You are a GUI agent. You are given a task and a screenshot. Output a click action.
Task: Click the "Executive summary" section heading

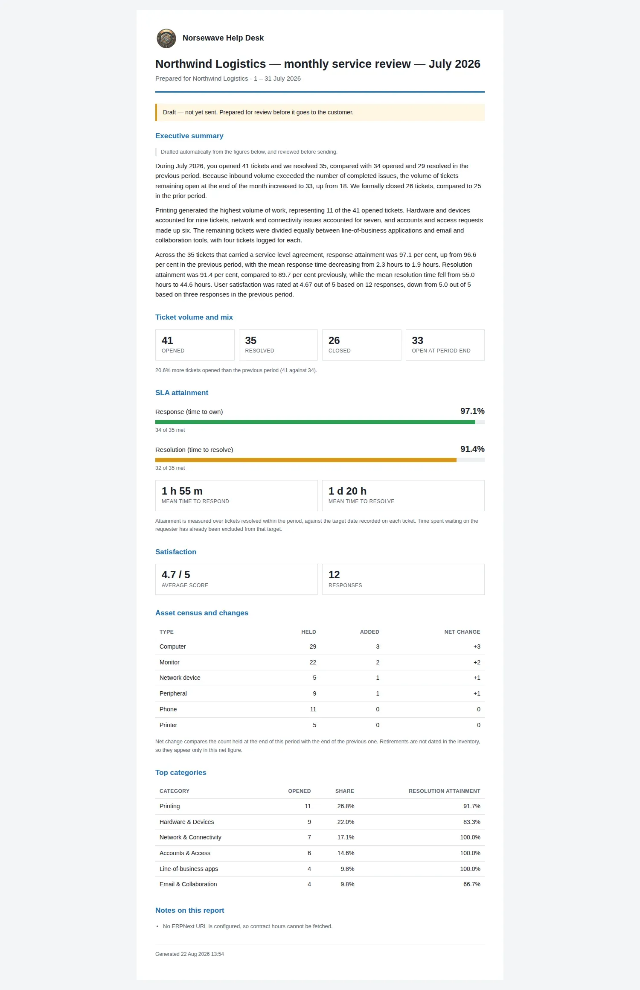click(x=189, y=136)
